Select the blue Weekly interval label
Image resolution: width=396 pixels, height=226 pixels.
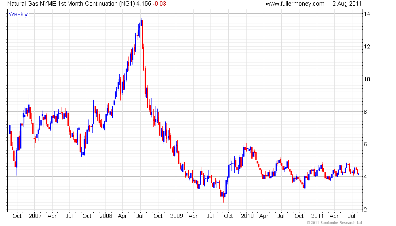18,15
